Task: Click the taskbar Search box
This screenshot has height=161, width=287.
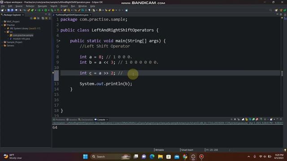Action: [x=111, y=157]
